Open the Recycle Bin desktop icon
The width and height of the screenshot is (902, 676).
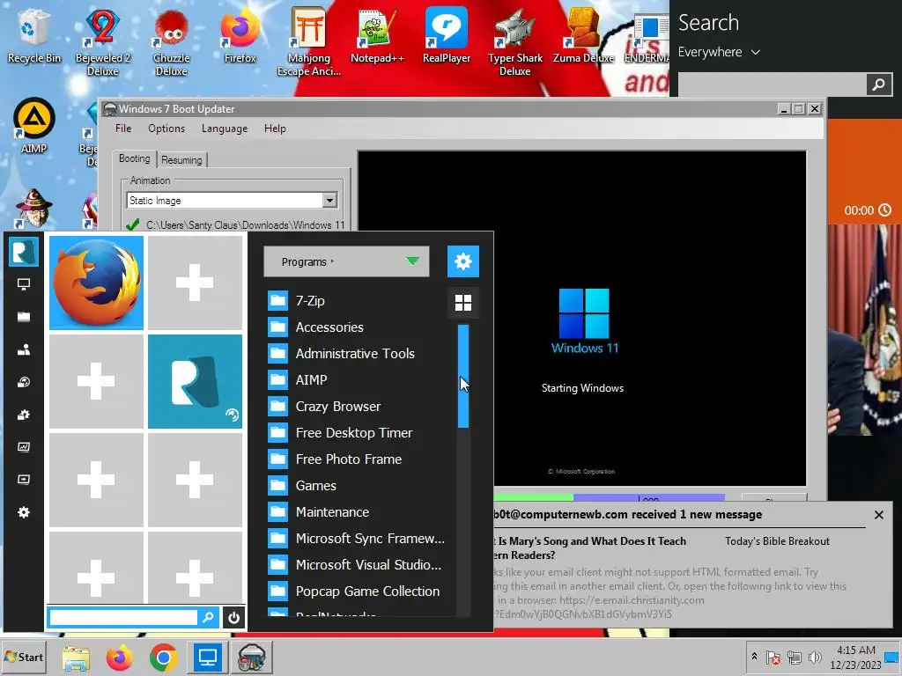click(x=34, y=35)
